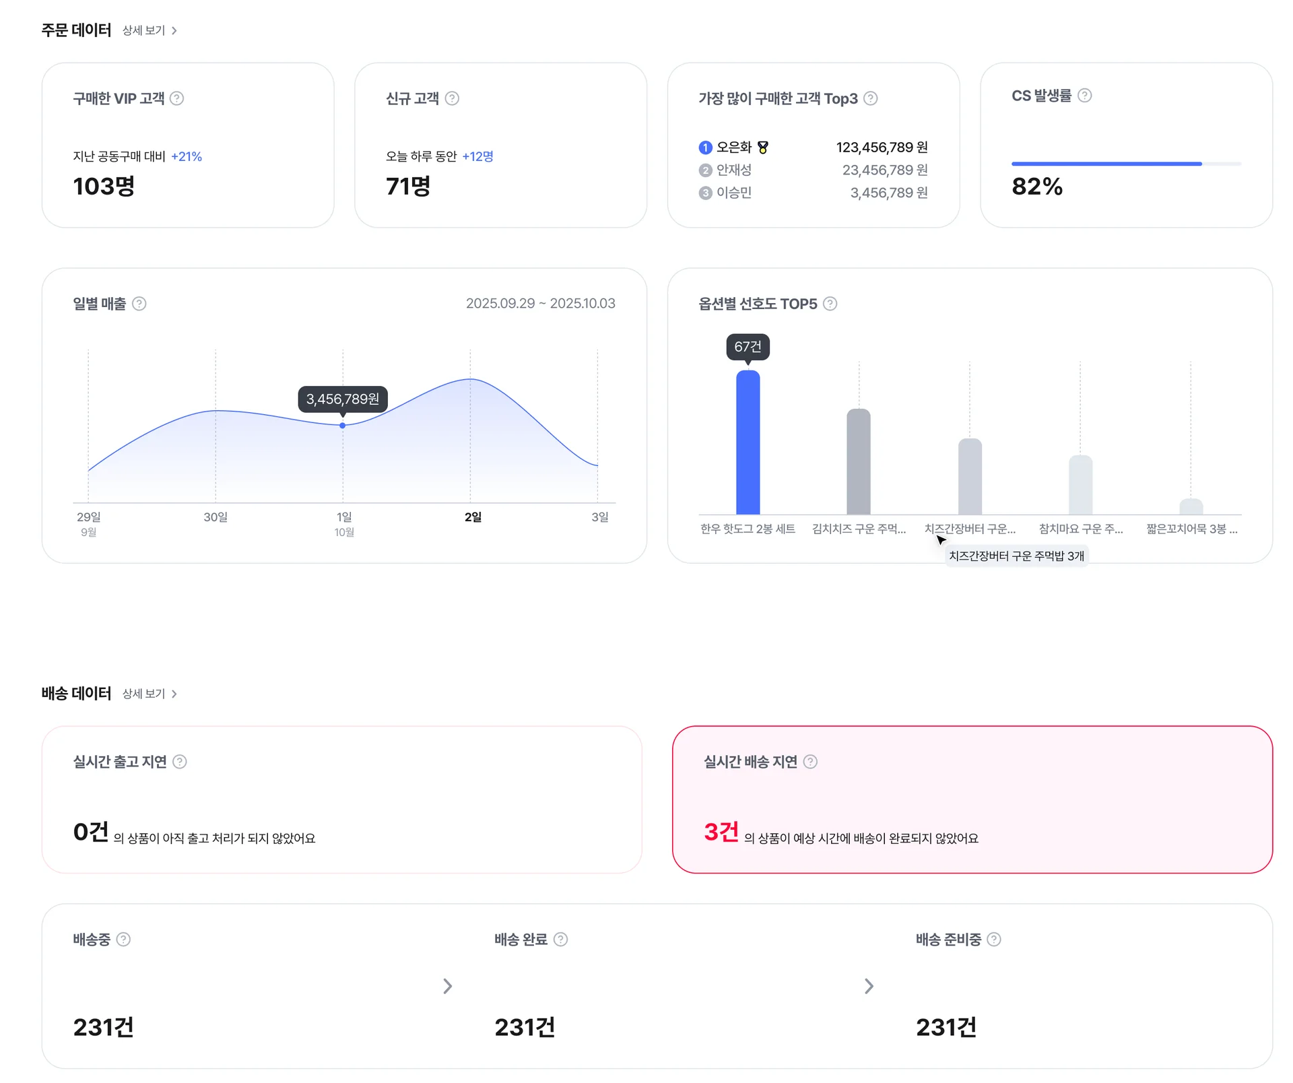Select top customer 오은화 in Top3 list
Image resolution: width=1293 pixels, height=1083 pixels.
click(733, 147)
